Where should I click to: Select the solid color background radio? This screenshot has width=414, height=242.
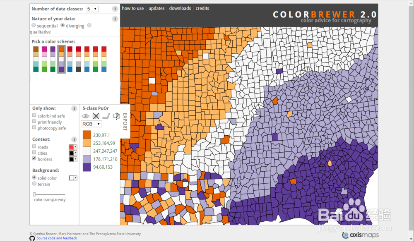click(34, 177)
